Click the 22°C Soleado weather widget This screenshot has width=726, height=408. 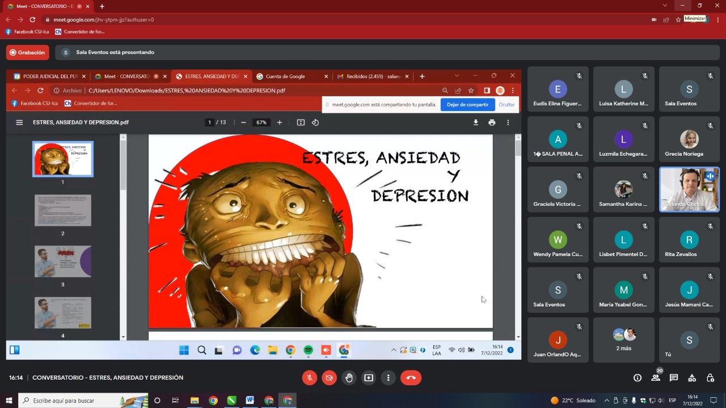tap(573, 401)
